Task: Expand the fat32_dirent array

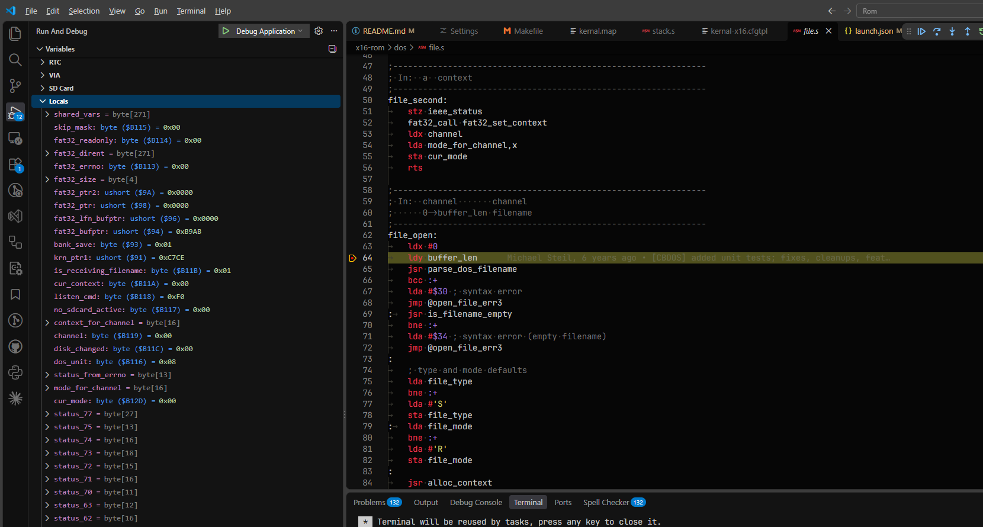Action: [x=47, y=153]
